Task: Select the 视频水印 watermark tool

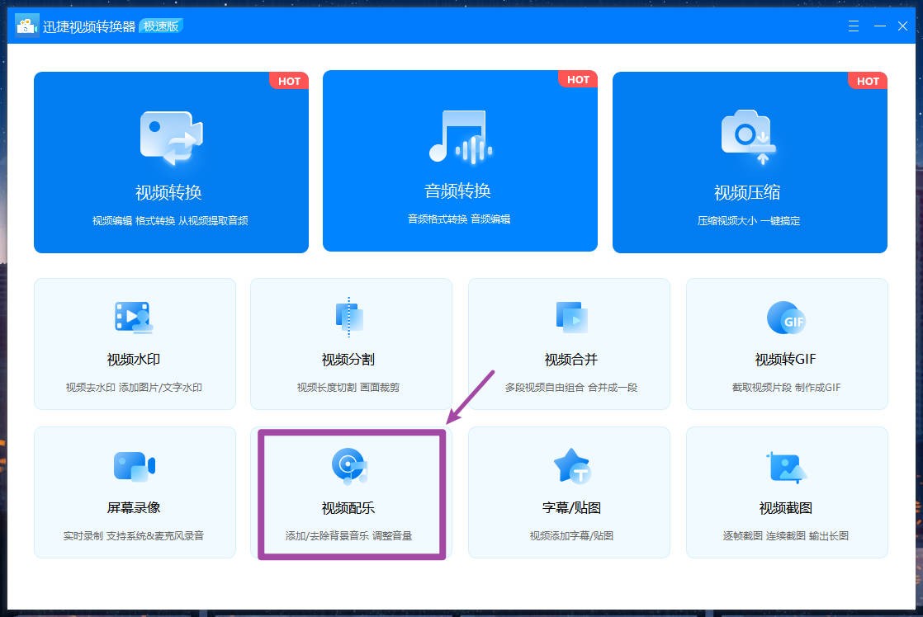Action: 134,343
